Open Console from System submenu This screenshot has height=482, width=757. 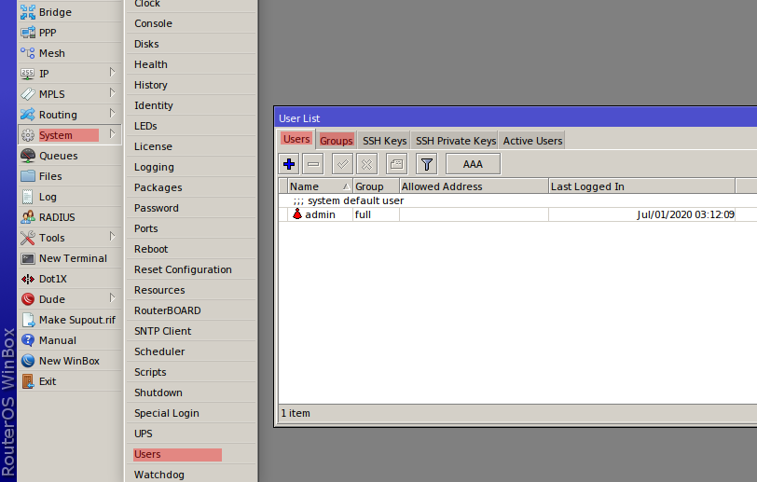[191, 23]
